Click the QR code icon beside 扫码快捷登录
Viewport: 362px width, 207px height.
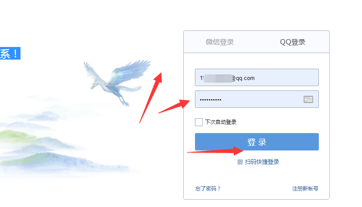click(240, 162)
